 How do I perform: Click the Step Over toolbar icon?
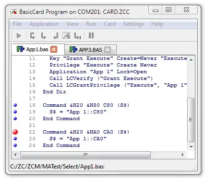(x=33, y=35)
